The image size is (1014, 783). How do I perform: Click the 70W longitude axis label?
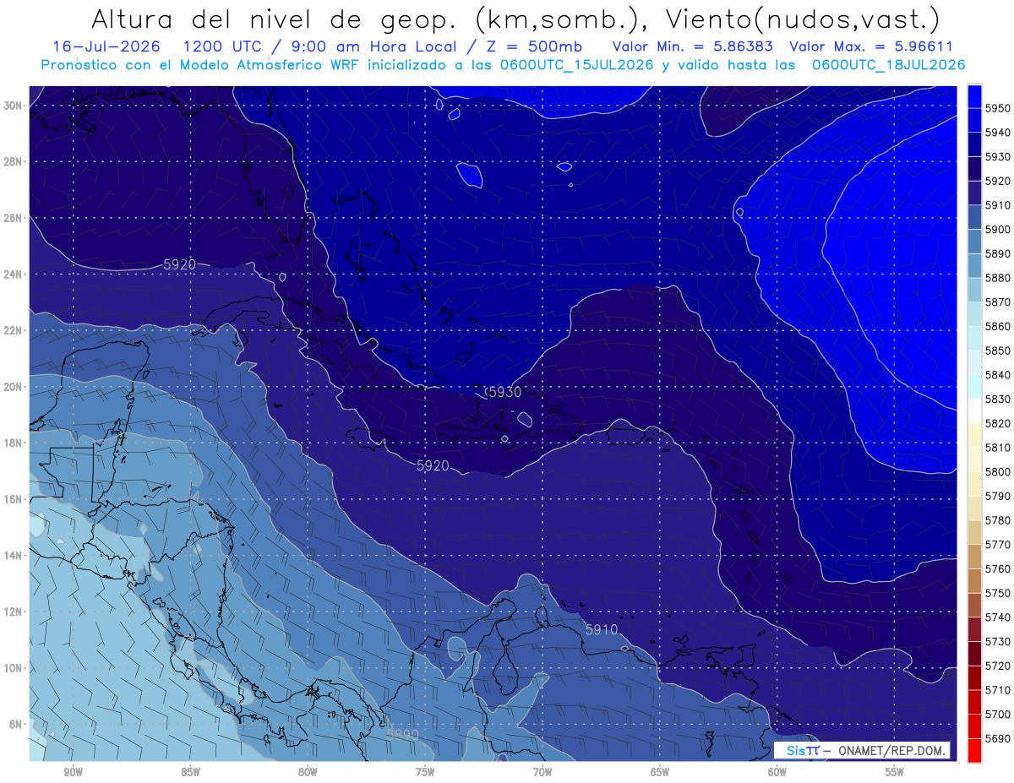click(542, 773)
